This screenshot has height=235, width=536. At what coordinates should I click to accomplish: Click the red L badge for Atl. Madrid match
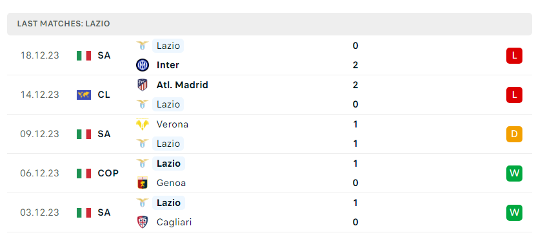pos(514,95)
